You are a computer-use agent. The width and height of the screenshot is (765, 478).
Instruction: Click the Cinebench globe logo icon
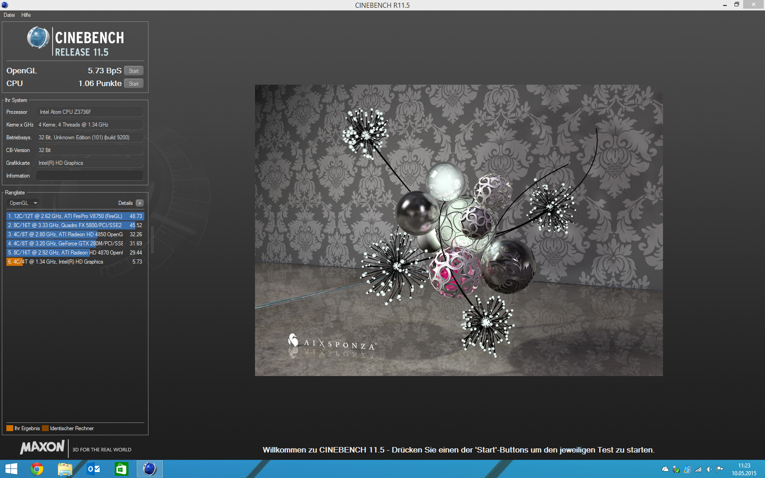click(38, 38)
